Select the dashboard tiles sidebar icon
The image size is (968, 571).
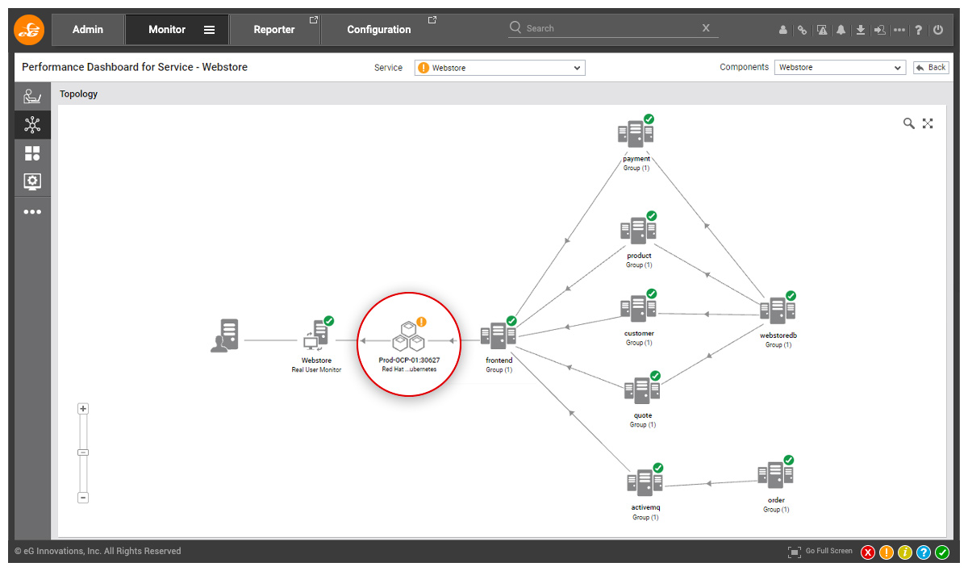coord(32,153)
